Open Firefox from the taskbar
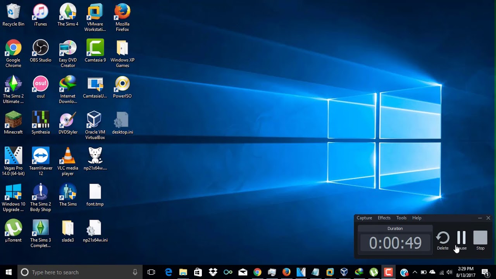This screenshot has width=496, height=279. [286, 272]
